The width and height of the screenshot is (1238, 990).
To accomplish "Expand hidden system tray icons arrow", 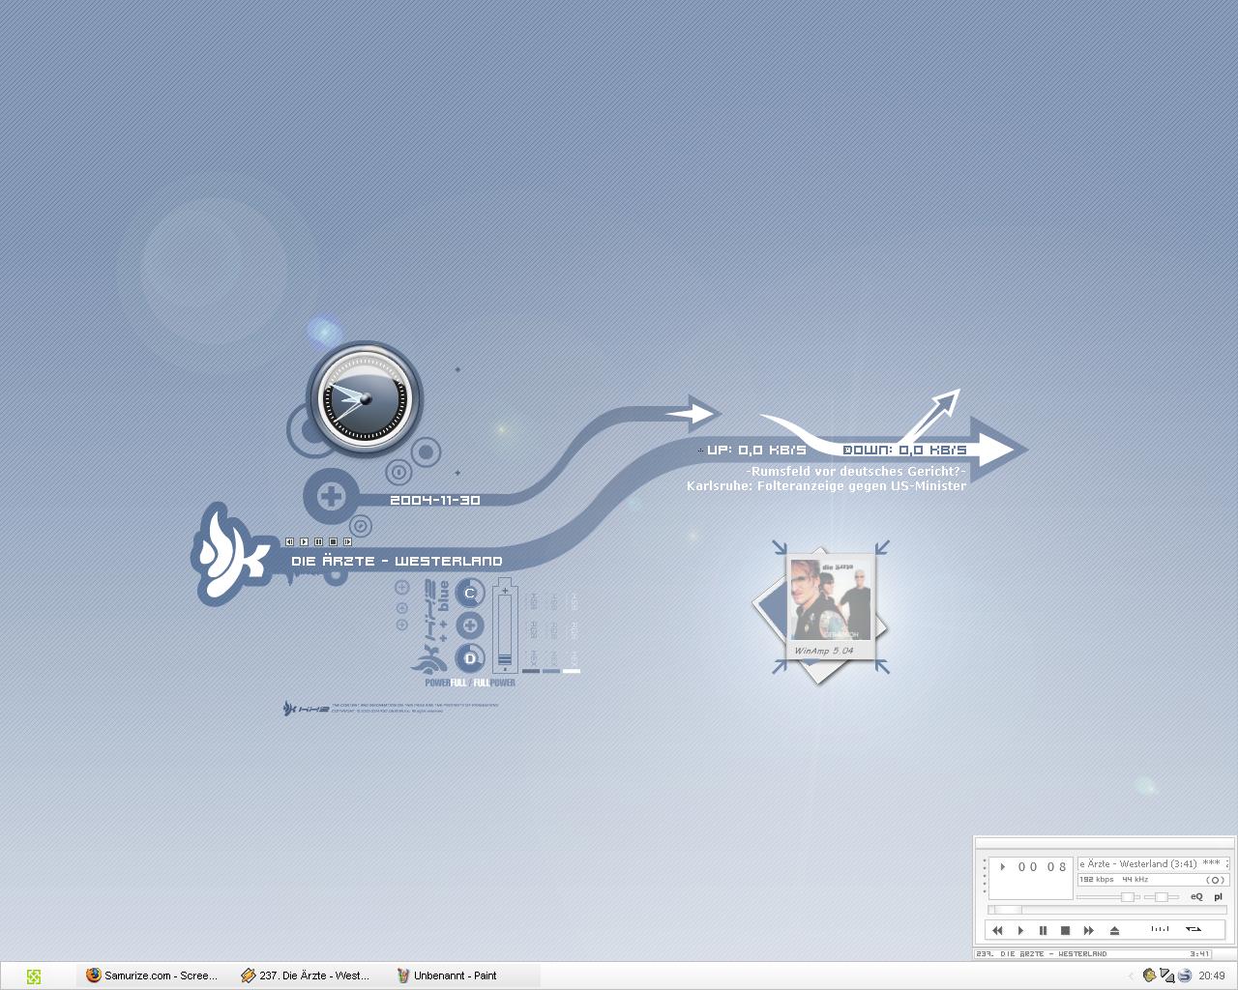I will (1131, 976).
